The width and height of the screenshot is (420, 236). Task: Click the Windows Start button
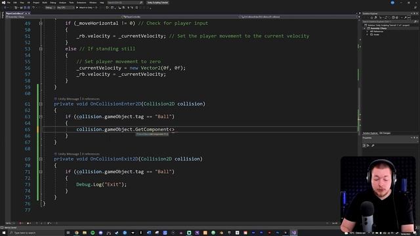[x=4, y=233]
